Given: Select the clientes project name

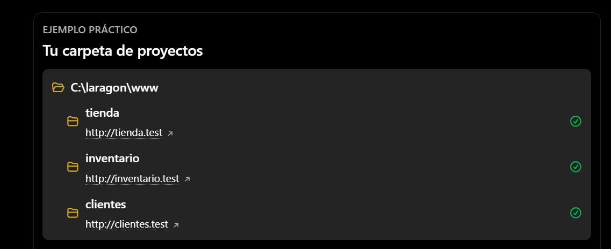Looking at the screenshot, I should pos(106,204).
